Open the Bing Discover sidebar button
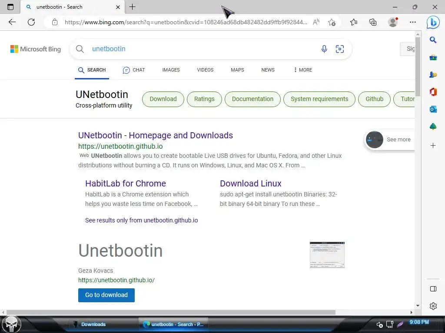 point(433,22)
